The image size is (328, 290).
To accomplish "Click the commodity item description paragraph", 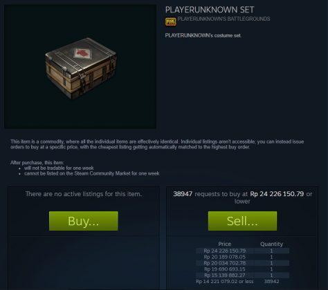I will tap(157, 144).
